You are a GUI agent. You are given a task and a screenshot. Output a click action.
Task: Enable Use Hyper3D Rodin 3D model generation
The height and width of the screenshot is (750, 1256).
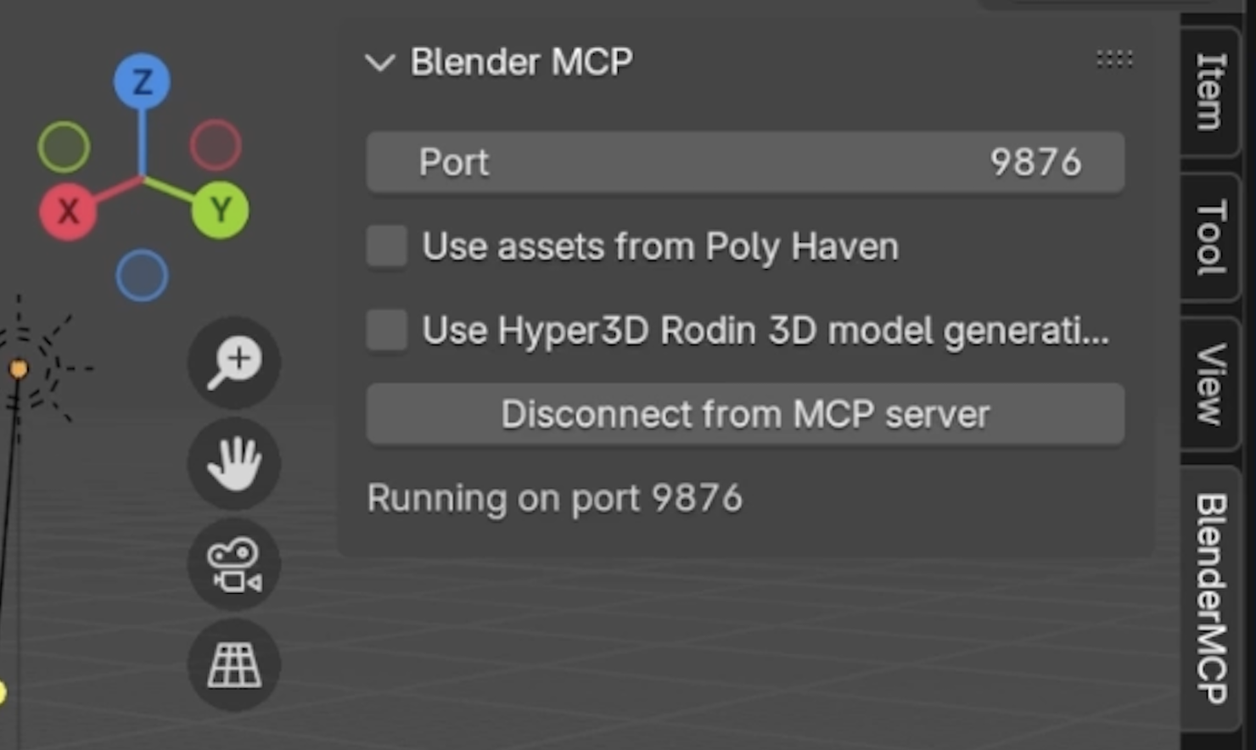point(387,330)
